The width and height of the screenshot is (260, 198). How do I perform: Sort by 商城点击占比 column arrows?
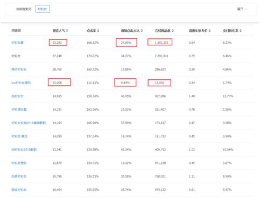coord(142,31)
